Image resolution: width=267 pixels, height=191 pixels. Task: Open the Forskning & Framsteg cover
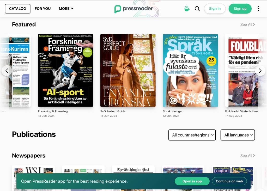pos(65,70)
